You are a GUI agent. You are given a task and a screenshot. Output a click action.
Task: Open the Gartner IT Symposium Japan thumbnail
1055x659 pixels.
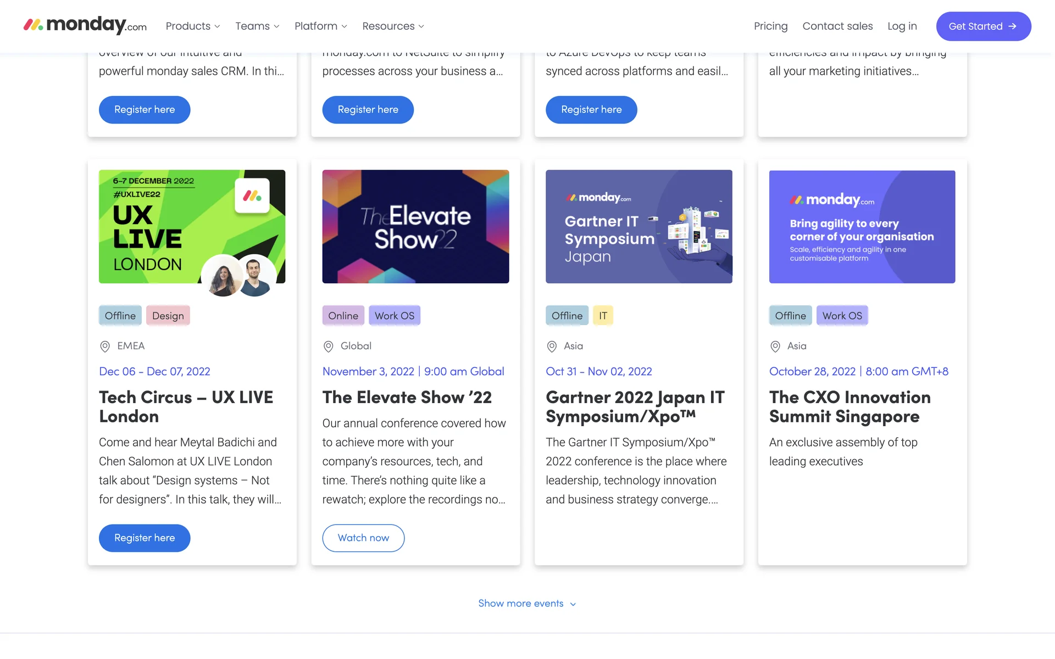[x=638, y=227]
